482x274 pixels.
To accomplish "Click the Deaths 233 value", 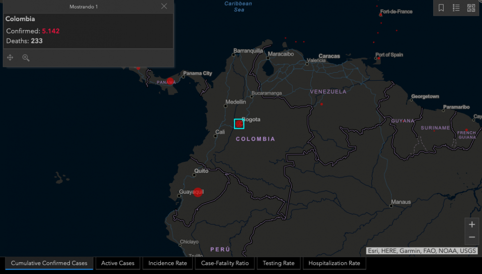I will (x=36, y=41).
